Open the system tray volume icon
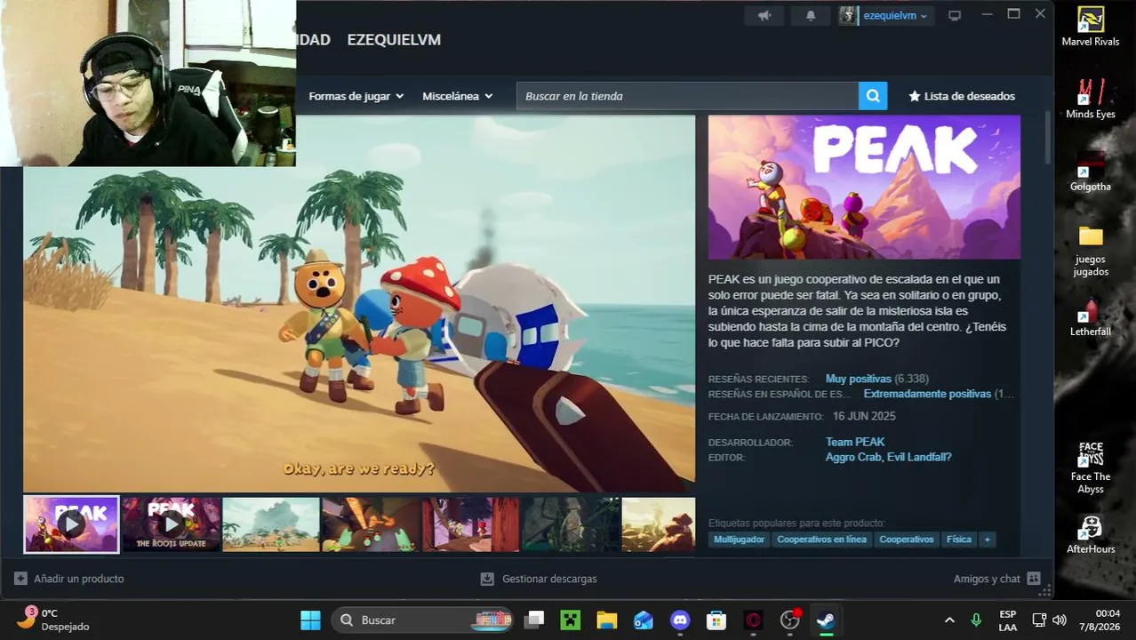Viewport: 1136px width, 640px height. [1059, 620]
